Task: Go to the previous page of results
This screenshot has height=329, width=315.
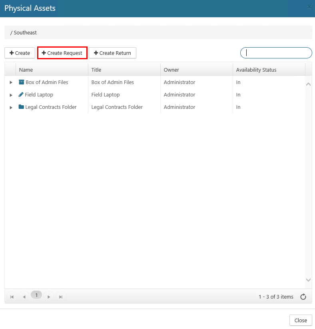Action: click(x=24, y=297)
